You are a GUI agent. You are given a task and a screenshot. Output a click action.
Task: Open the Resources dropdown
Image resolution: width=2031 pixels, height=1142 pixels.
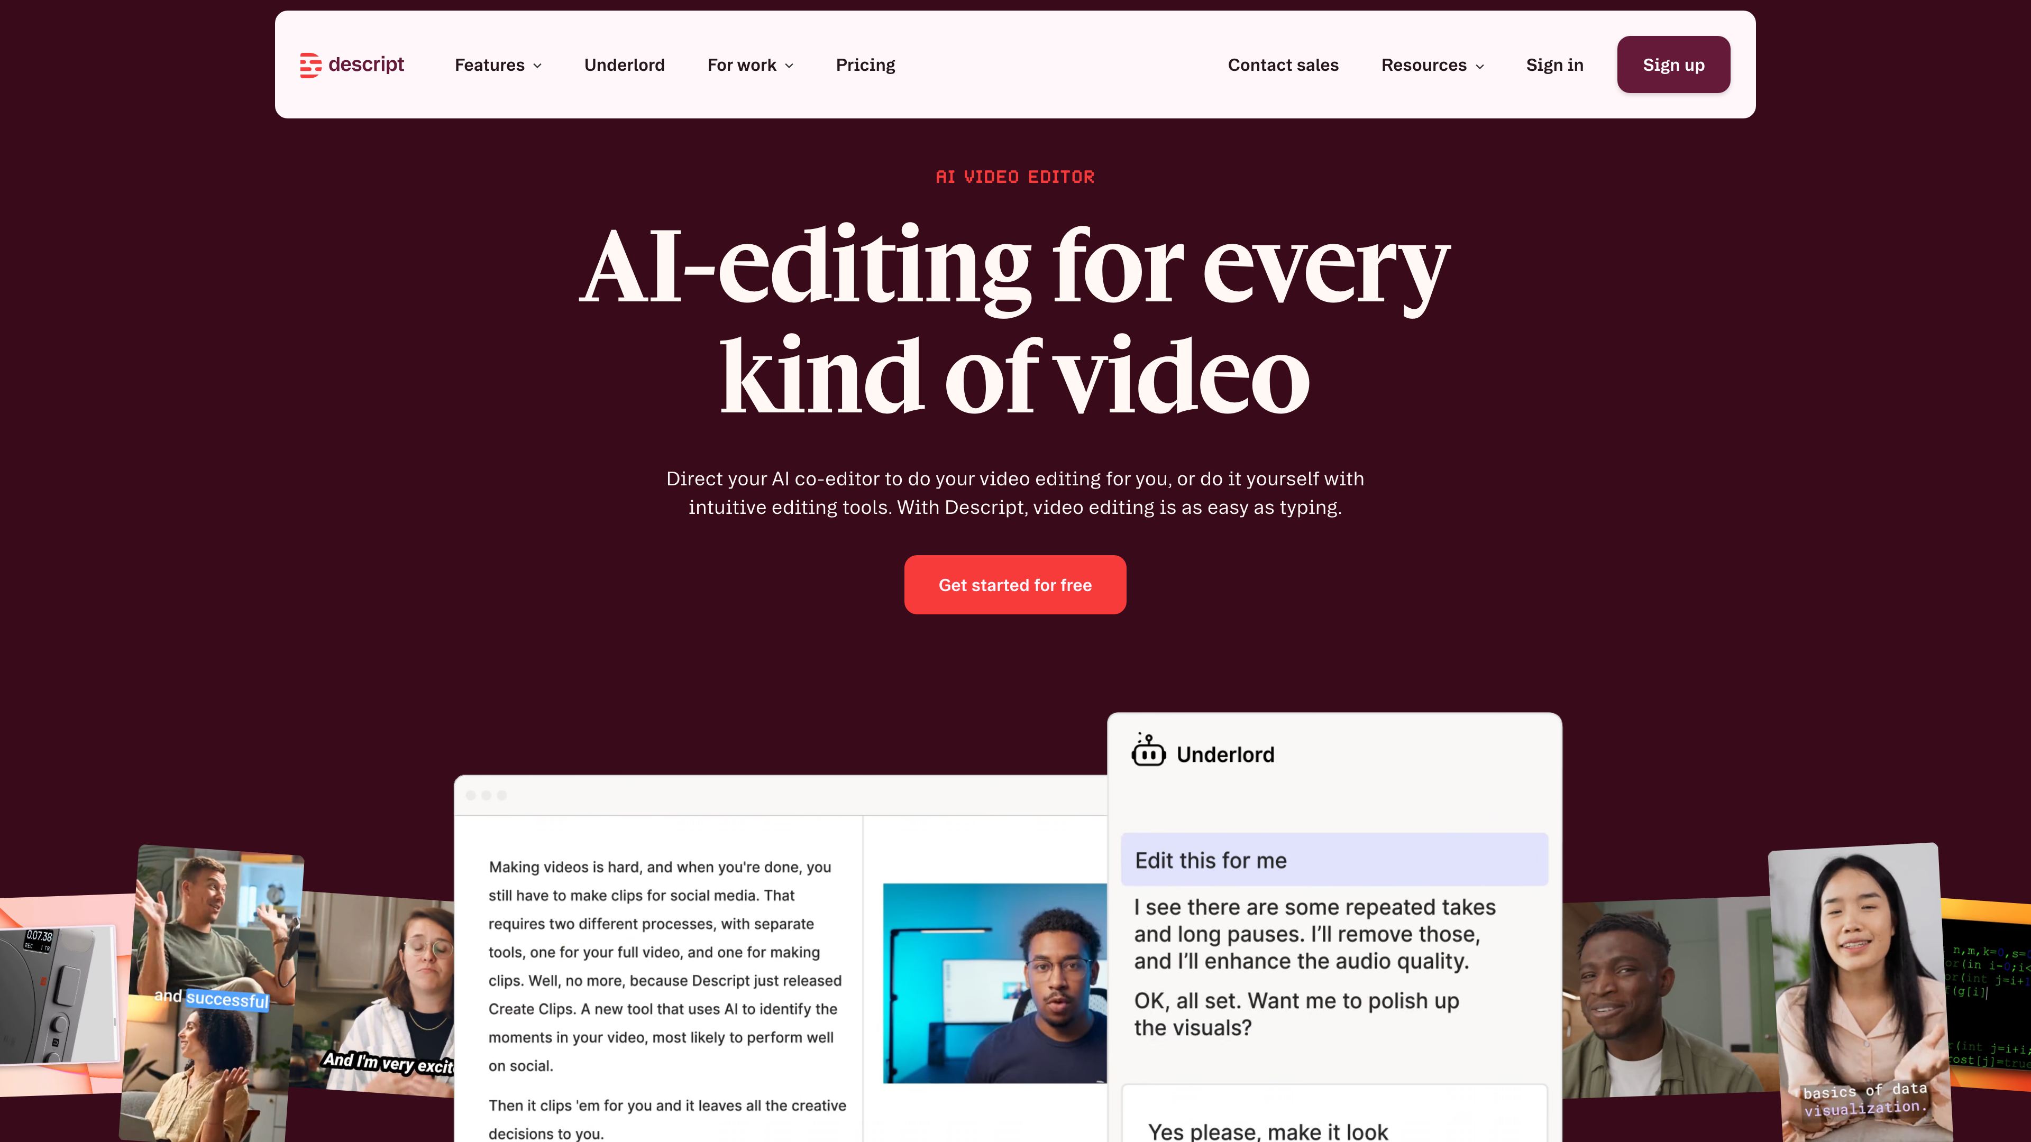click(x=1432, y=65)
